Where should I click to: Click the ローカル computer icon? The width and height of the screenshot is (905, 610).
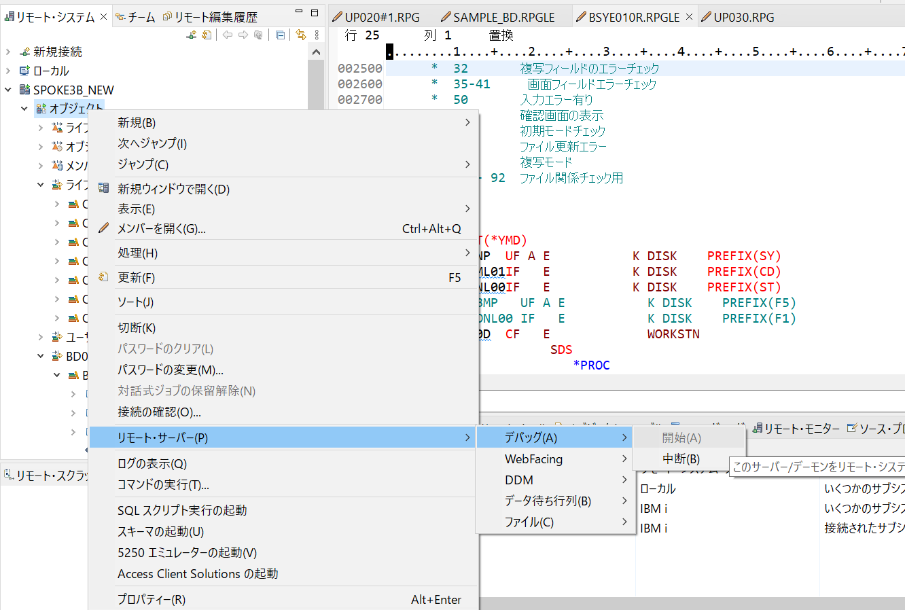[25, 71]
